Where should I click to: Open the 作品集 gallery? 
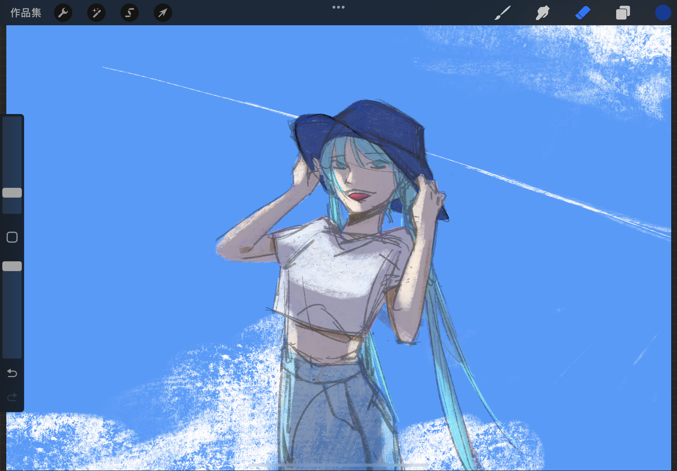click(26, 13)
